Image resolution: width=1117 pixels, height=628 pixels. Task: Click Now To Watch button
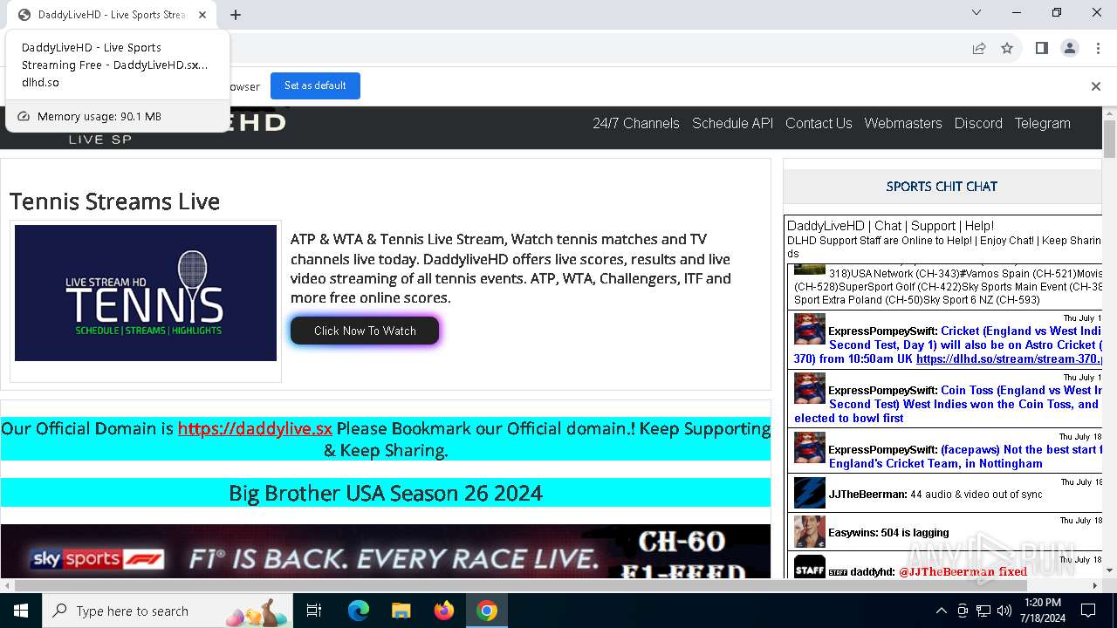pyautogui.click(x=365, y=331)
